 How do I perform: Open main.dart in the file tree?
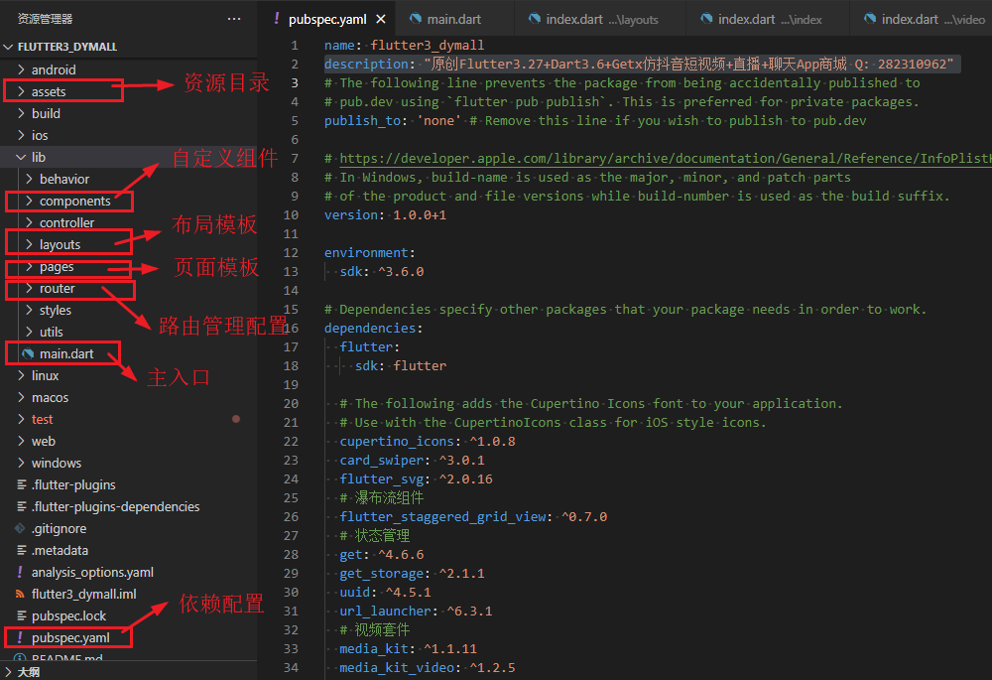coord(66,353)
